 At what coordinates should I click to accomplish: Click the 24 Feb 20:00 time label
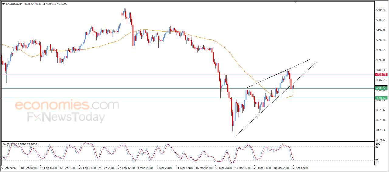(x=107, y=168)
